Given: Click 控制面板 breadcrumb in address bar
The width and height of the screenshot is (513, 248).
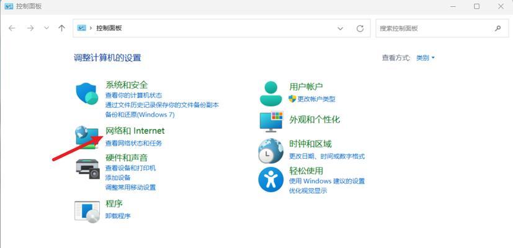Looking at the screenshot, I should pyautogui.click(x=109, y=28).
